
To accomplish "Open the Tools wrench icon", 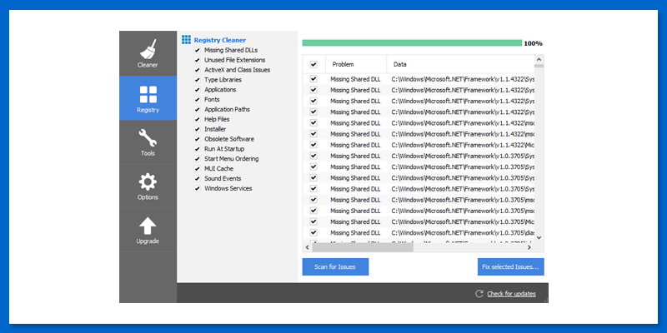I will pos(148,138).
